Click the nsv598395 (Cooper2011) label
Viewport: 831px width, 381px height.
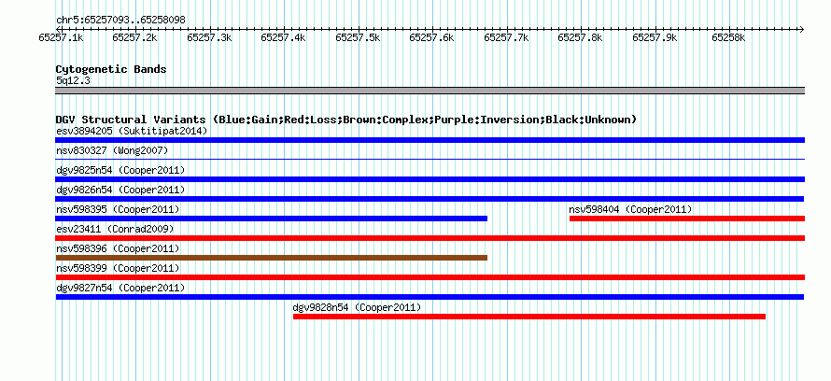pyautogui.click(x=118, y=209)
